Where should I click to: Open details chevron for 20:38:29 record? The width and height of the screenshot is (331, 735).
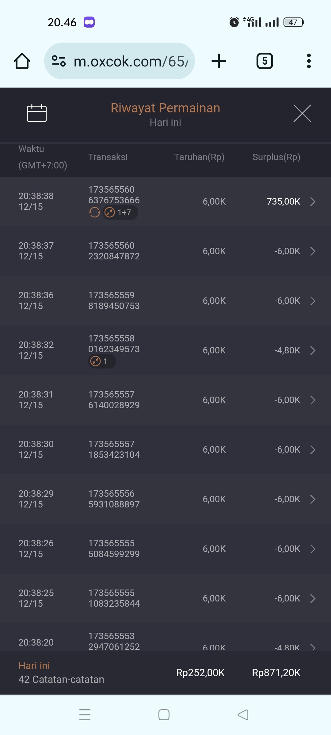(313, 499)
